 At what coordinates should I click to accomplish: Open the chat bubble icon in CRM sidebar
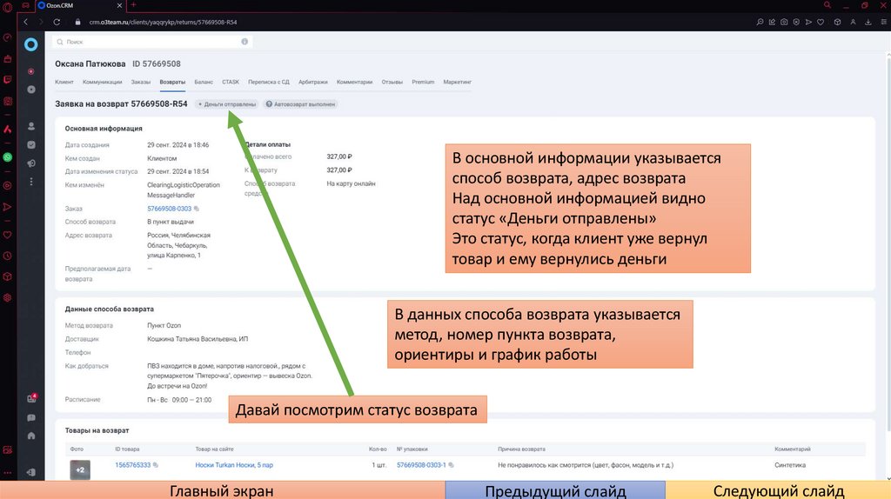[x=31, y=418]
